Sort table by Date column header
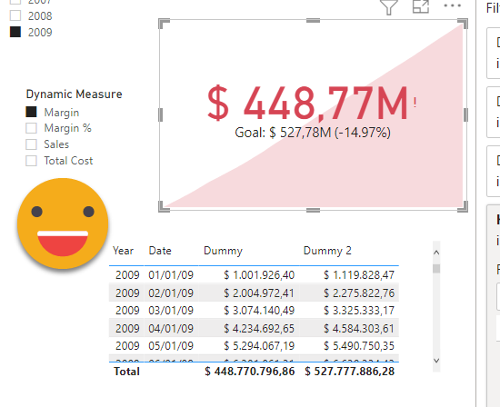The height and width of the screenshot is (407, 500). click(x=160, y=251)
